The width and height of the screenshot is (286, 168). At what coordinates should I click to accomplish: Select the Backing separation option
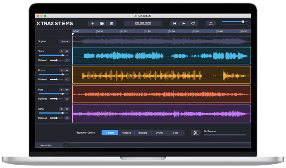143,133
